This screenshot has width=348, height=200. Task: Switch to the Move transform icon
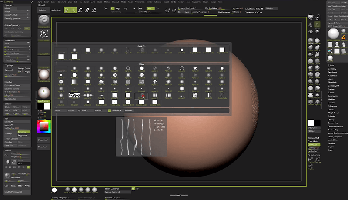80,10
